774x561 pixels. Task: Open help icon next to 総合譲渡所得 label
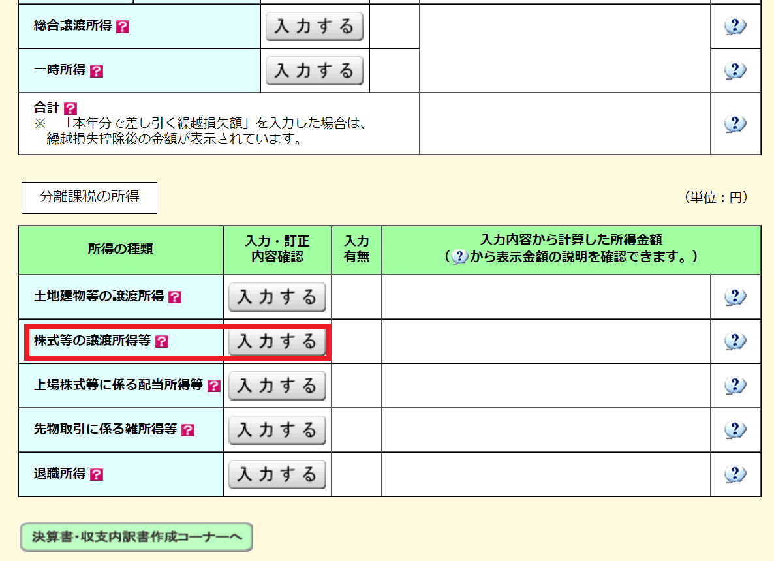point(123,26)
